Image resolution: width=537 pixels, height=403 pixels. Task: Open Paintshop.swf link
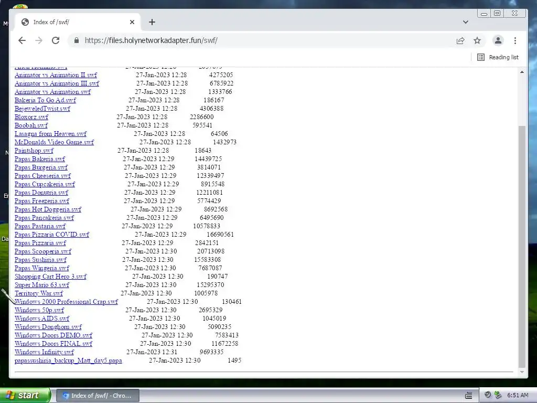tap(34, 151)
